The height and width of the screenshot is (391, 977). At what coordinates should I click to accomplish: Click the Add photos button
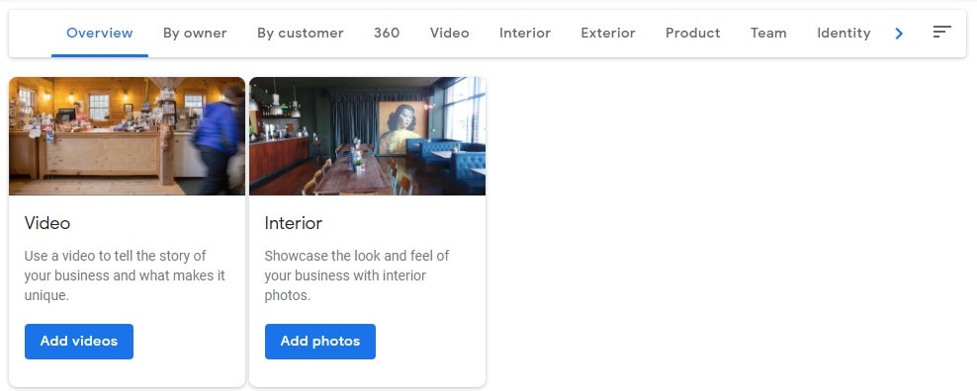(320, 342)
